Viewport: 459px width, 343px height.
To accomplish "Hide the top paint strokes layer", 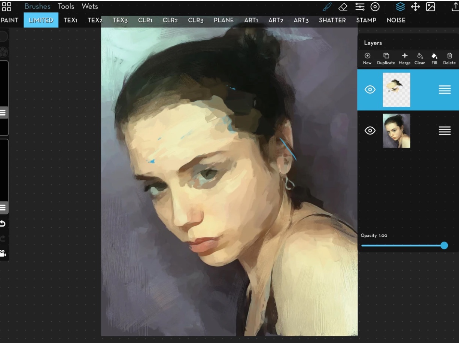I will pyautogui.click(x=370, y=90).
